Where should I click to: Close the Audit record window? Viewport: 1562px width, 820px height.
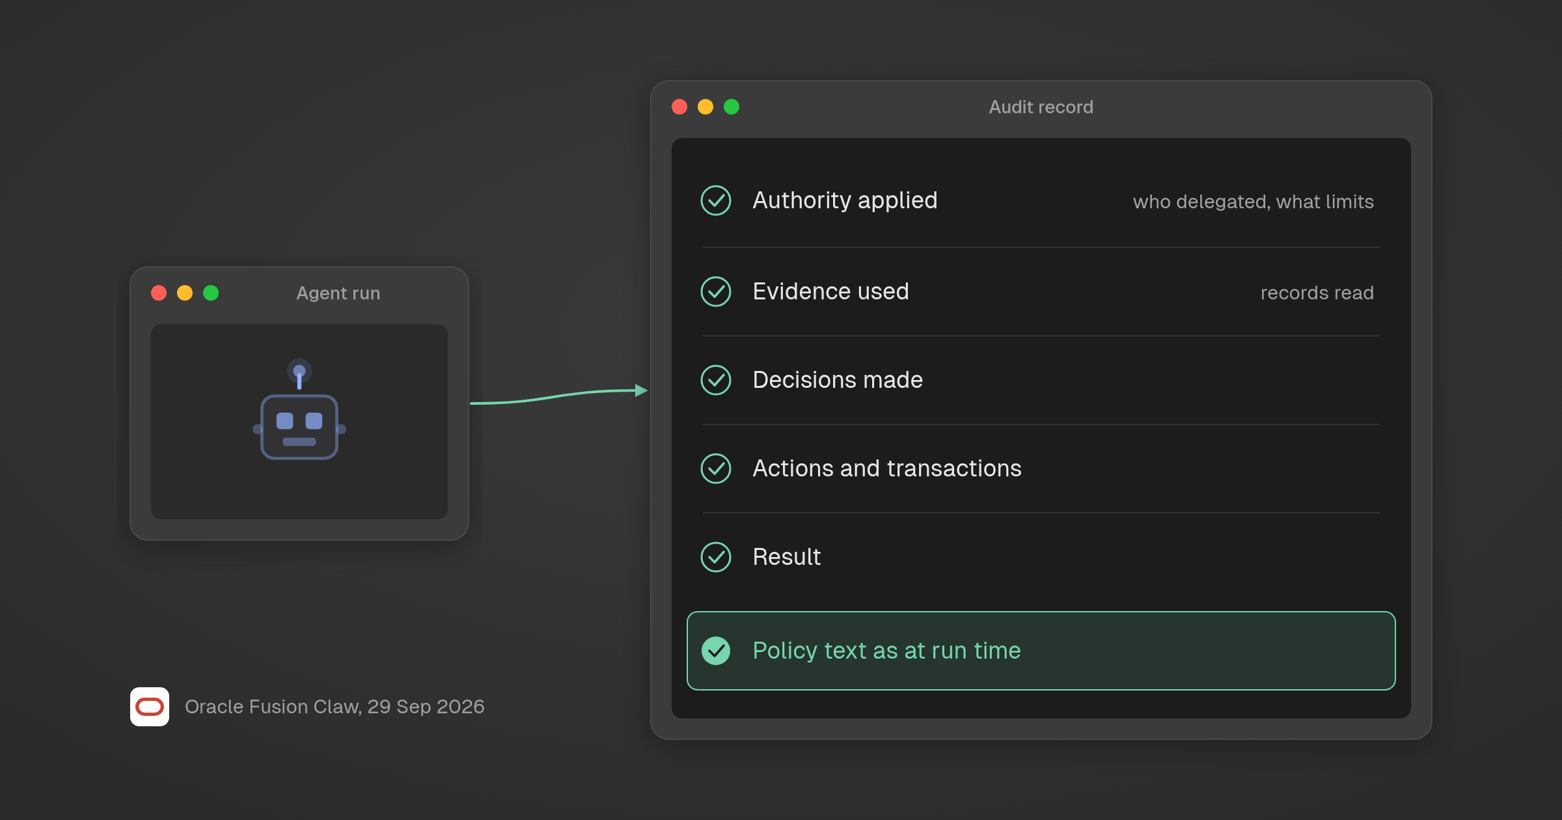[679, 107]
